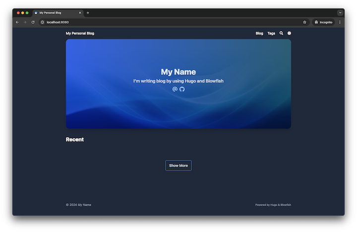Expand the tab search chevron dropdown
Viewport: 357px width, 232px height.
point(340,12)
